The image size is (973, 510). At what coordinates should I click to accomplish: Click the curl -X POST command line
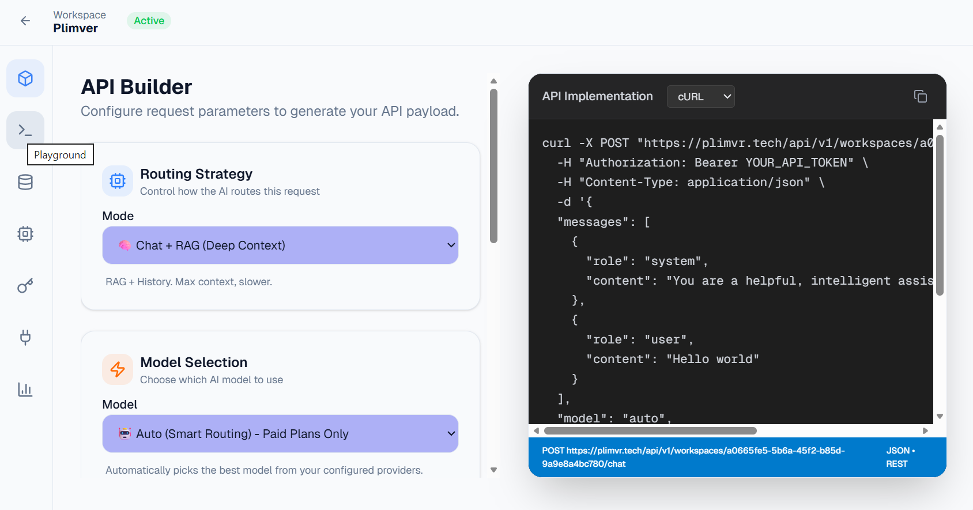[x=737, y=143]
